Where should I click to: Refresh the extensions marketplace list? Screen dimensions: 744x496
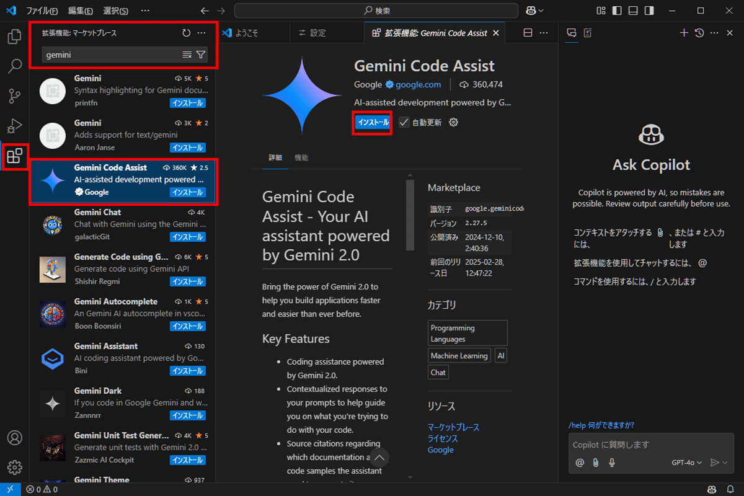[x=187, y=33]
